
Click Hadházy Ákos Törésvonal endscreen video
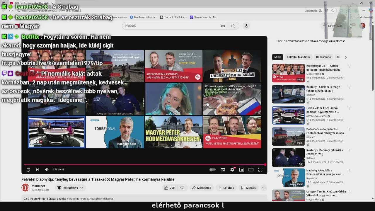pyautogui.click(x=115, y=132)
